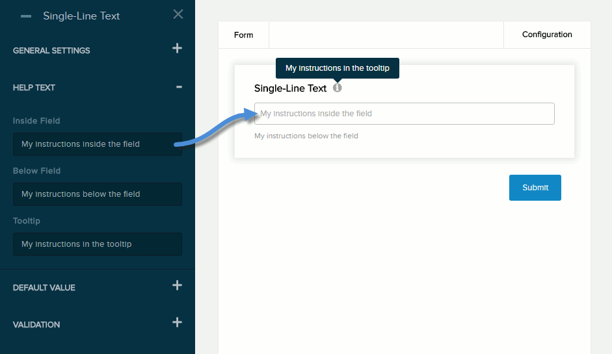Click into the Single-Line Text form input

pyautogui.click(x=404, y=114)
